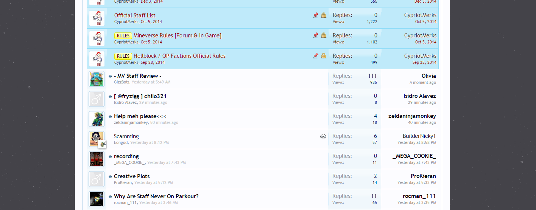The height and width of the screenshot is (210, 536).
Task: Click unread dot beside Why Are Staff Never On Parkour
Action: (110, 196)
